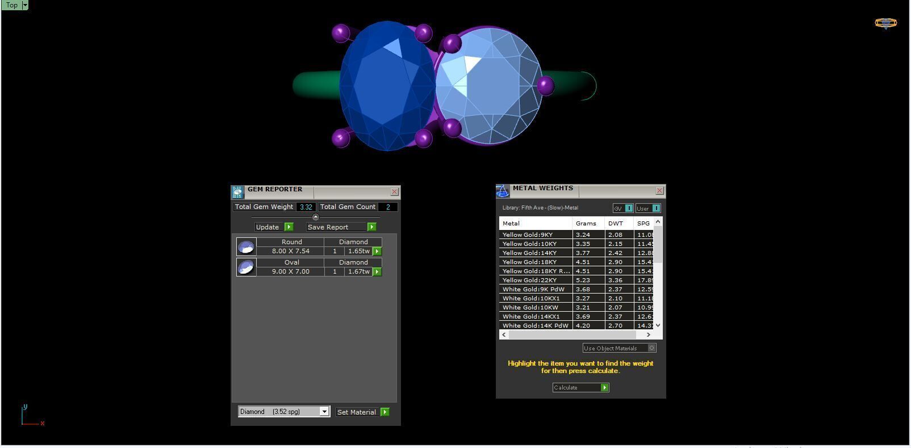Click the green arrow on the Round diamond row
This screenshot has width=911, height=448.
pyautogui.click(x=377, y=251)
